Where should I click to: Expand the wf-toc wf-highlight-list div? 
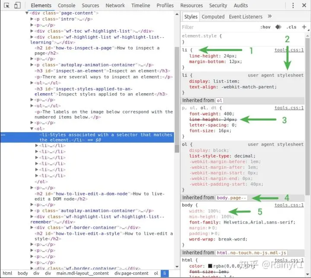[32, 31]
